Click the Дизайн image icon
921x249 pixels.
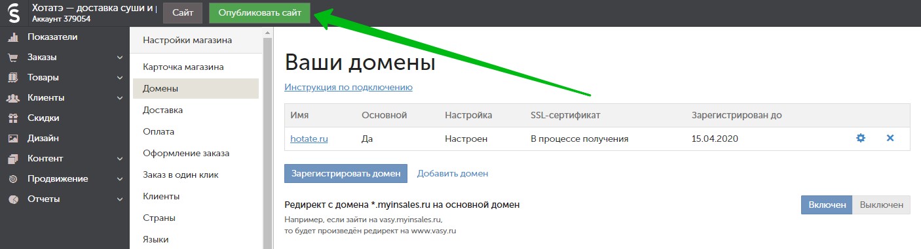click(12, 139)
